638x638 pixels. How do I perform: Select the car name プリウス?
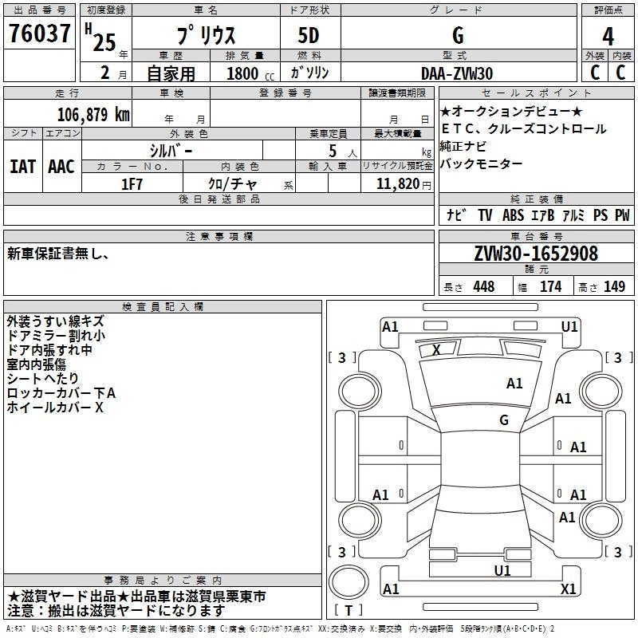(x=207, y=35)
